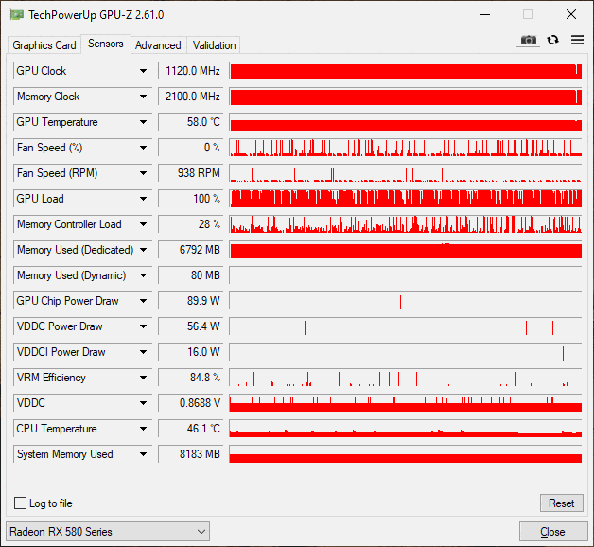This screenshot has width=594, height=547.
Task: Click the 80 MB dynamic memory value
Action: click(x=190, y=275)
